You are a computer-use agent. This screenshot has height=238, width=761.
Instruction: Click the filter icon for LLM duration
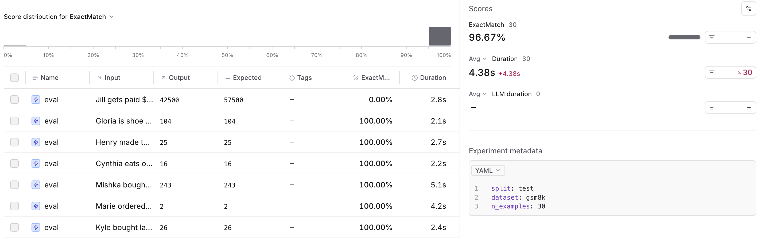coord(712,108)
